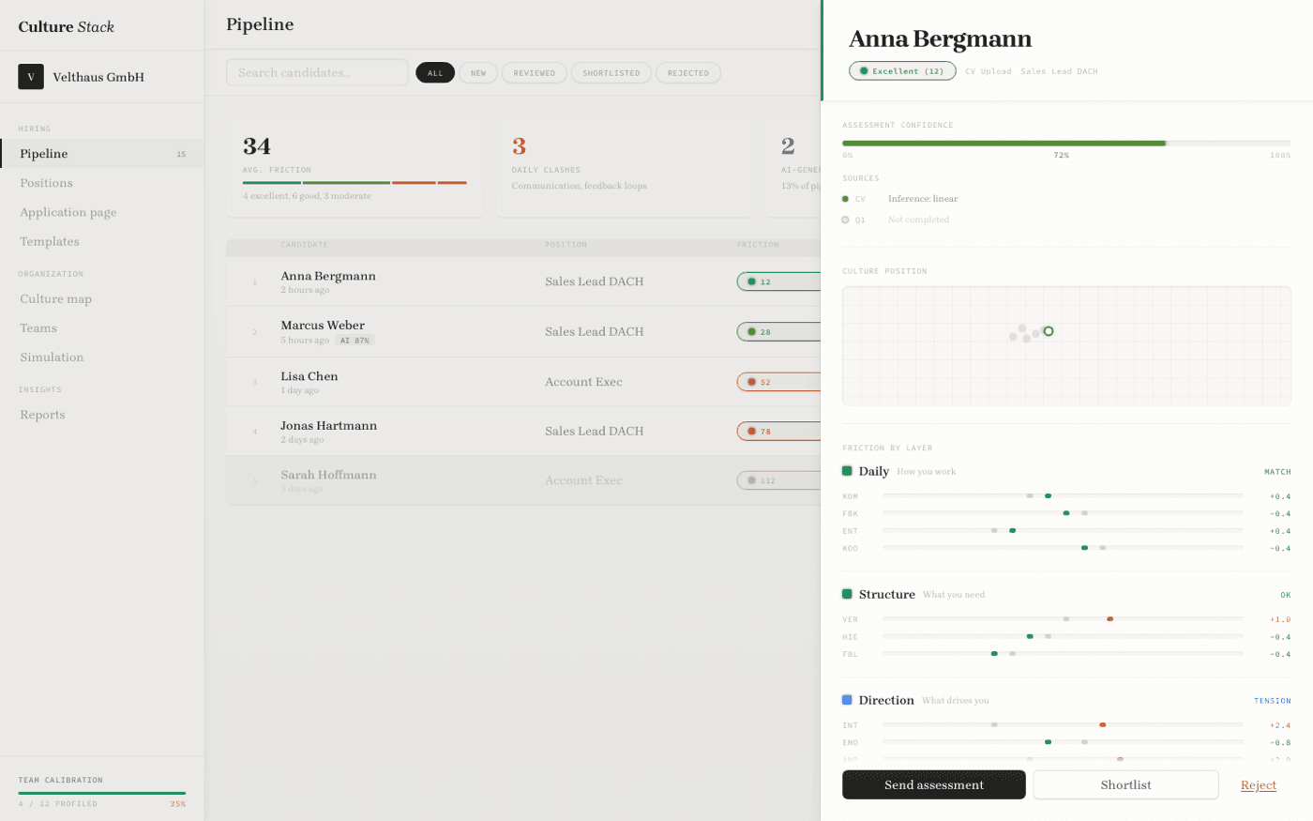Open the Sarah Hoffmann candidate row

(523, 480)
